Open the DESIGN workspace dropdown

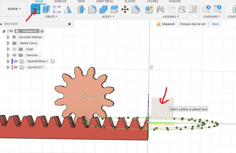tap(14, 9)
